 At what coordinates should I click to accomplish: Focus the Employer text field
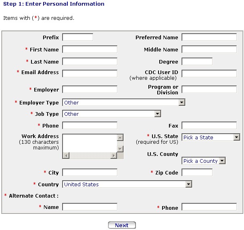click(x=90, y=89)
